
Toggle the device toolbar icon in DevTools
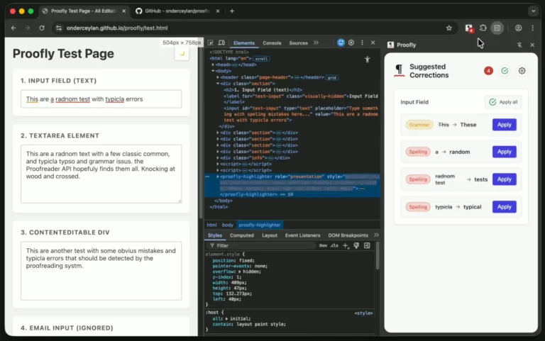pyautogui.click(x=221, y=43)
